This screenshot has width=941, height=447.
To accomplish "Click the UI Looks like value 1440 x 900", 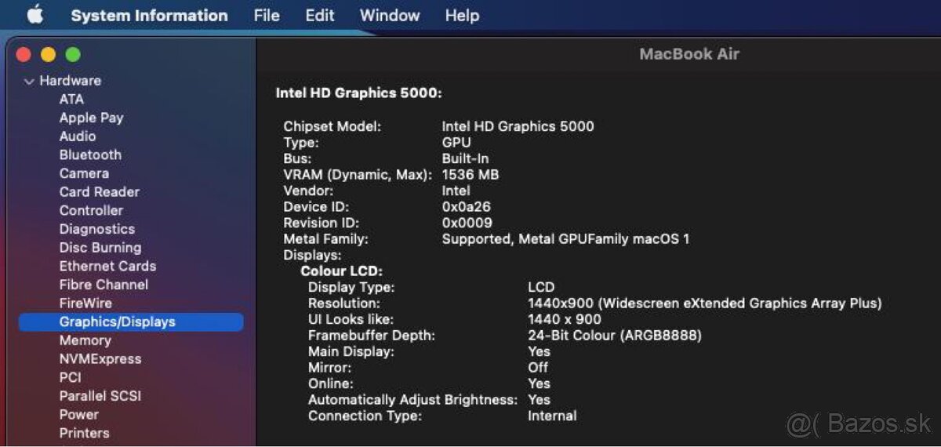I will pos(565,319).
